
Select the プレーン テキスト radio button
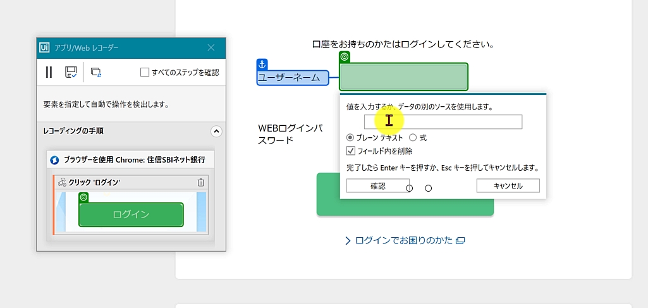point(350,137)
